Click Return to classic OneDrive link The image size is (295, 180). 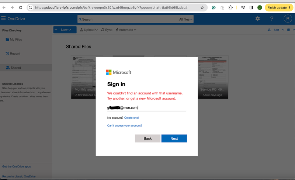click(19, 176)
